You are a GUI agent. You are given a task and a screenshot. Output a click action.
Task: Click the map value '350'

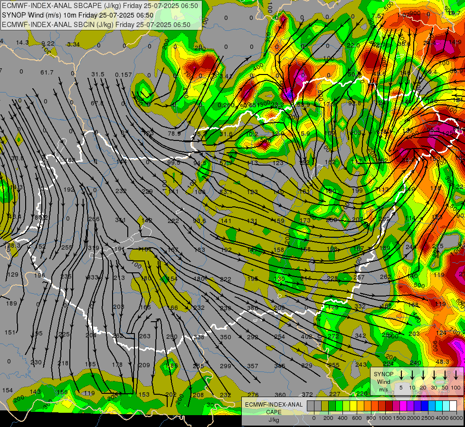[226, 337]
